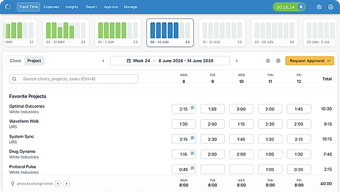Pause the running timer
This screenshot has width=340, height=192.
point(301,7)
